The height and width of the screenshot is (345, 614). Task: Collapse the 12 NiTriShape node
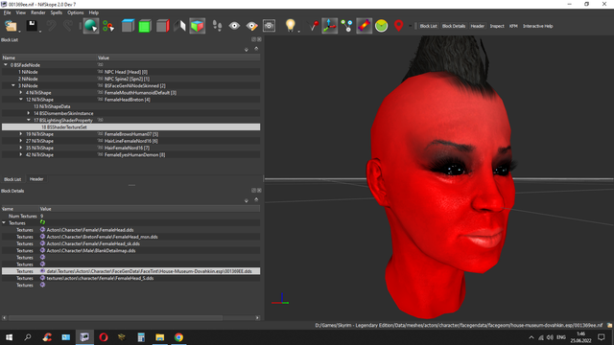point(21,100)
